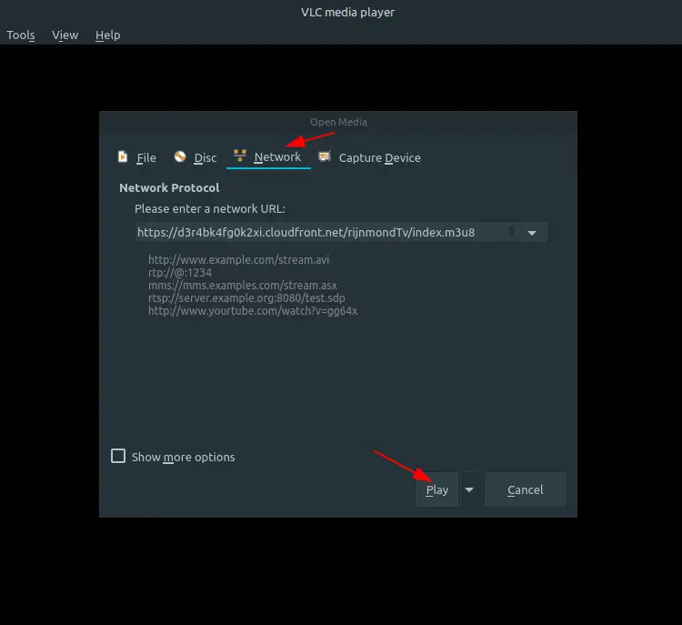The height and width of the screenshot is (625, 682).
Task: Open the View menu
Action: [65, 35]
